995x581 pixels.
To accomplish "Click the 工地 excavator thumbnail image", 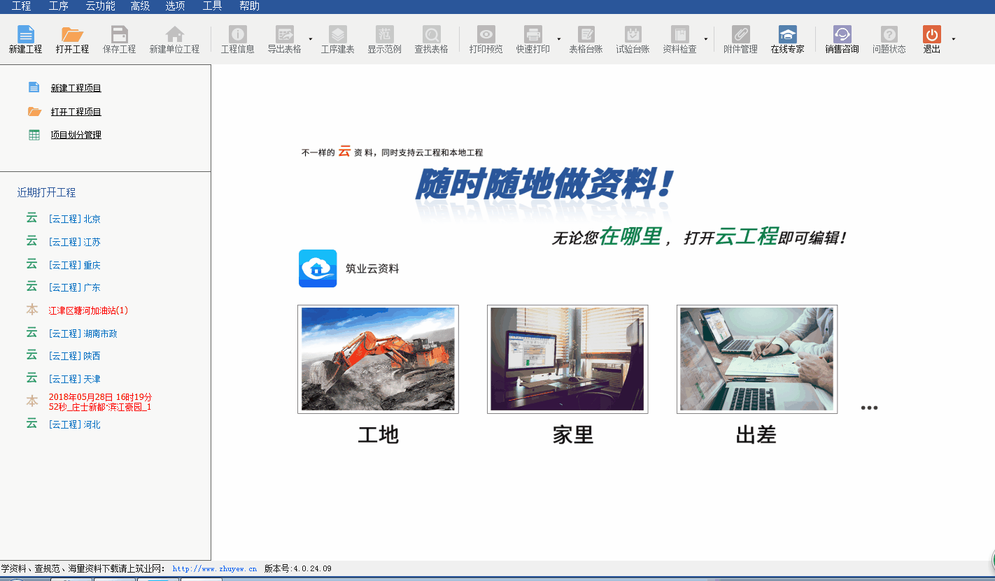I will tap(378, 359).
